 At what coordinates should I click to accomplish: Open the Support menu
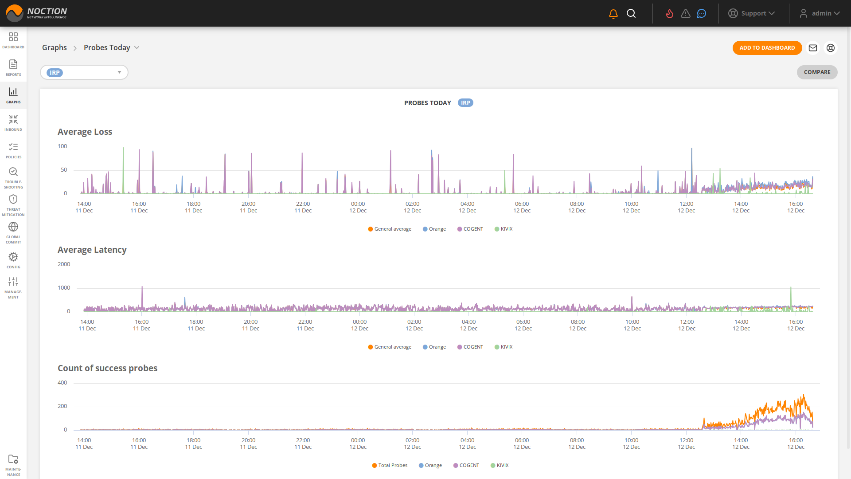752,13
